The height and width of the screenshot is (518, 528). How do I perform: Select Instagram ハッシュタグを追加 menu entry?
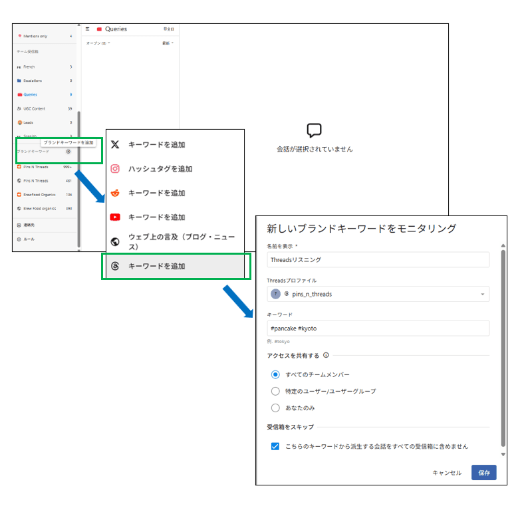(x=160, y=169)
